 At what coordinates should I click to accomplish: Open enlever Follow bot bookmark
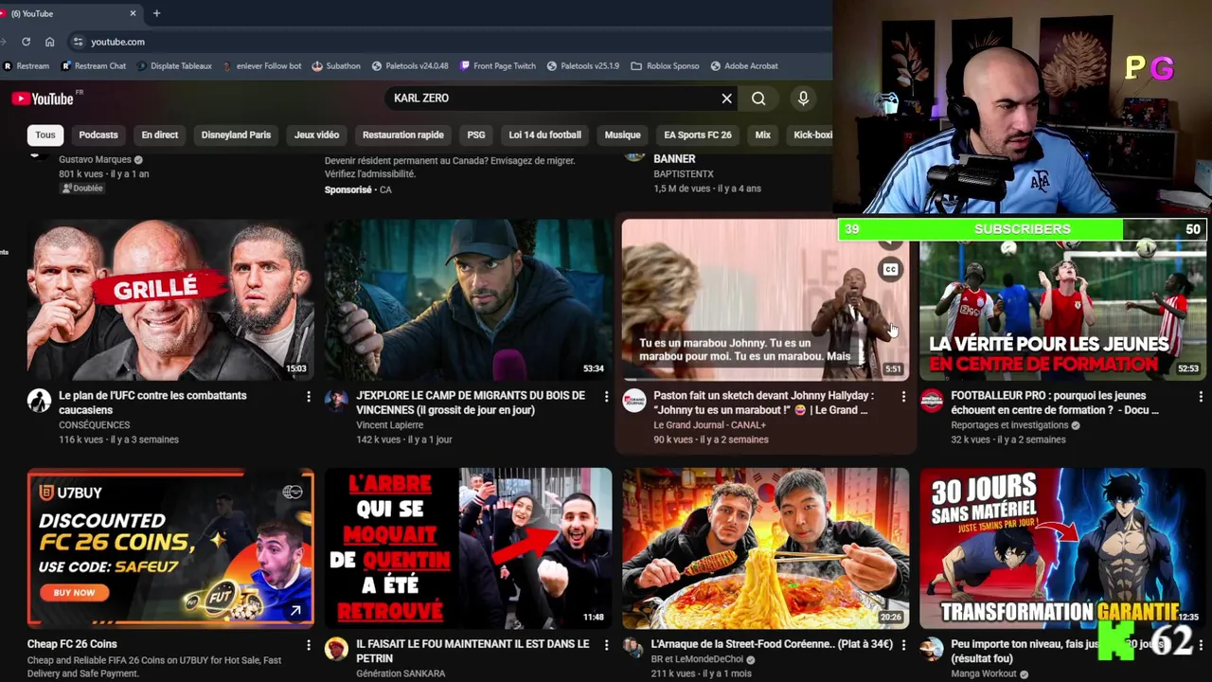pyautogui.click(x=261, y=66)
